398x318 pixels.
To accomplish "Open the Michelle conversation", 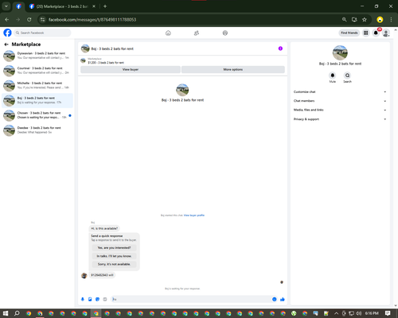I will click(37, 85).
